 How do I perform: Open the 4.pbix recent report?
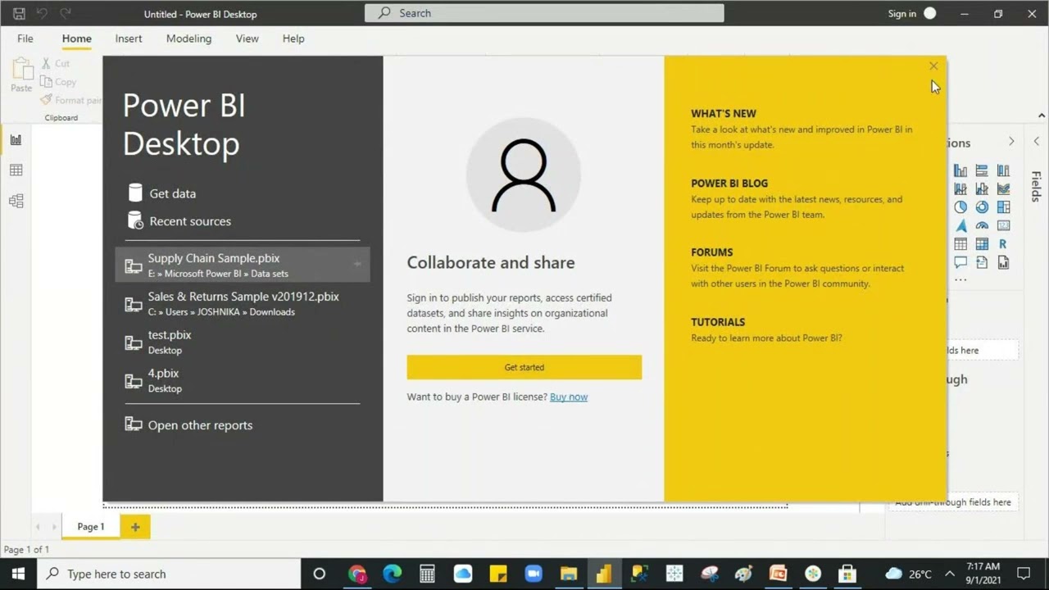[243, 380]
